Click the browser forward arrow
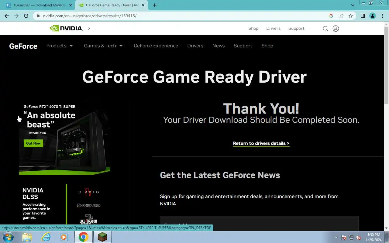This screenshot has height=243, width=389. pos(16,16)
